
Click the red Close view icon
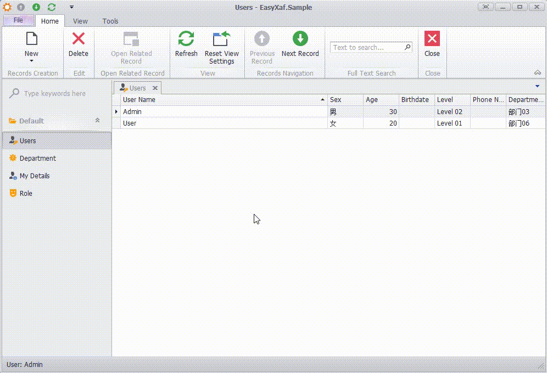tap(432, 39)
